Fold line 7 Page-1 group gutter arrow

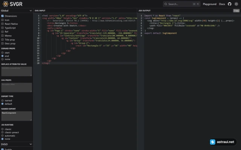point(40,31)
